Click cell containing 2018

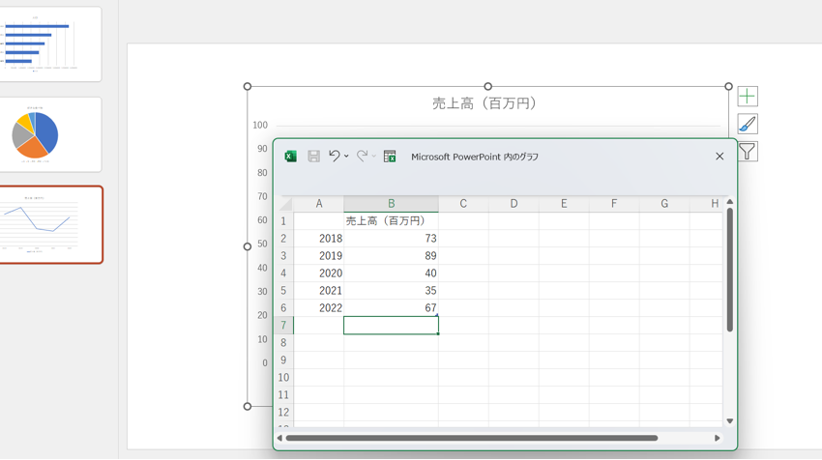(x=319, y=239)
